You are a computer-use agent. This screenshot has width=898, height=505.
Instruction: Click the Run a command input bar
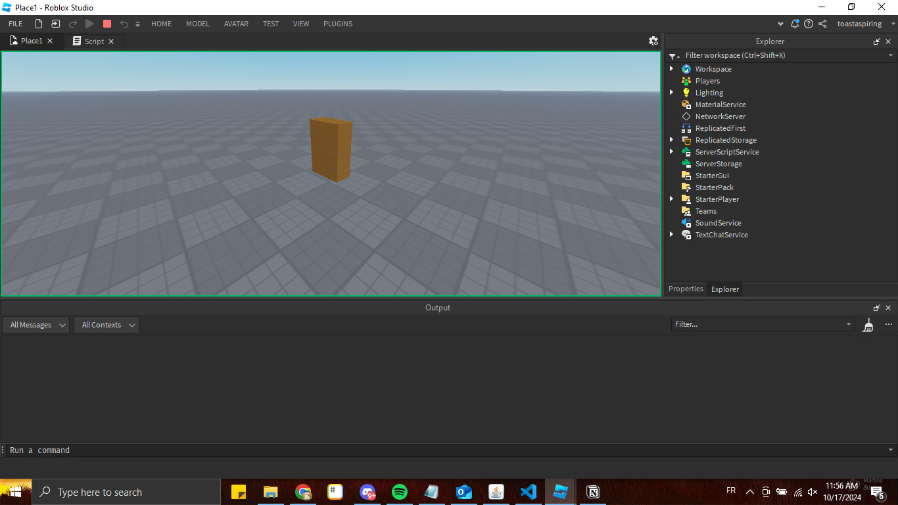click(39, 450)
